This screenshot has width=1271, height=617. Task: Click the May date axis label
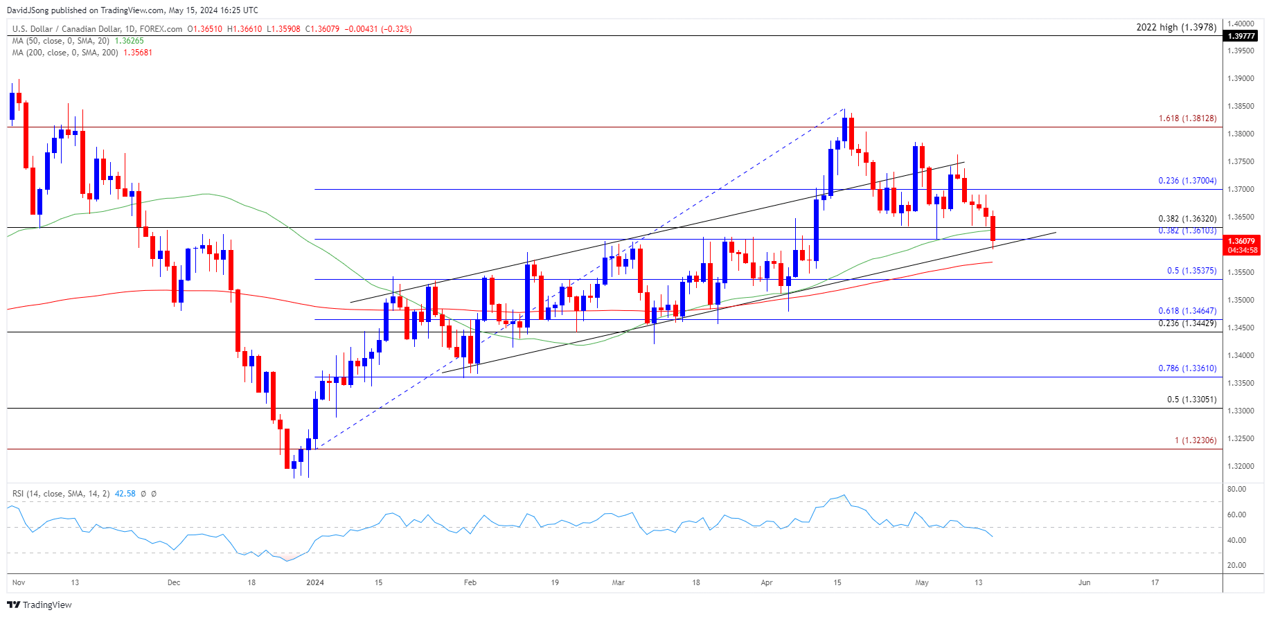click(x=922, y=583)
